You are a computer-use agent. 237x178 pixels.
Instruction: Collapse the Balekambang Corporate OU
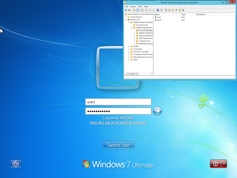click(x=129, y=22)
